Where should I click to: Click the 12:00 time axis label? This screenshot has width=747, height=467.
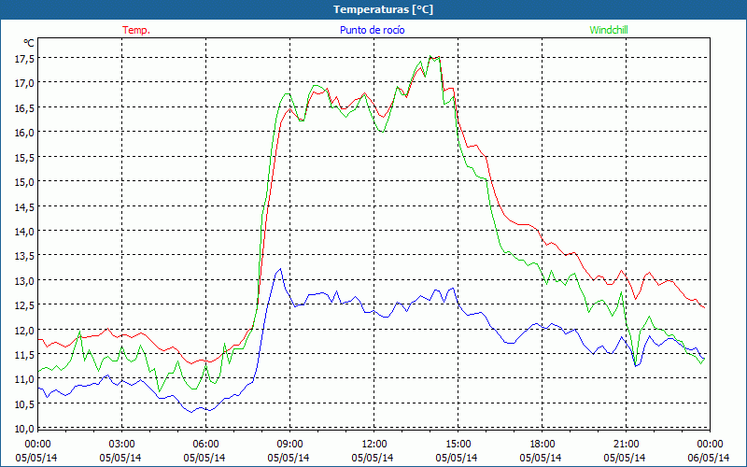pos(374,445)
